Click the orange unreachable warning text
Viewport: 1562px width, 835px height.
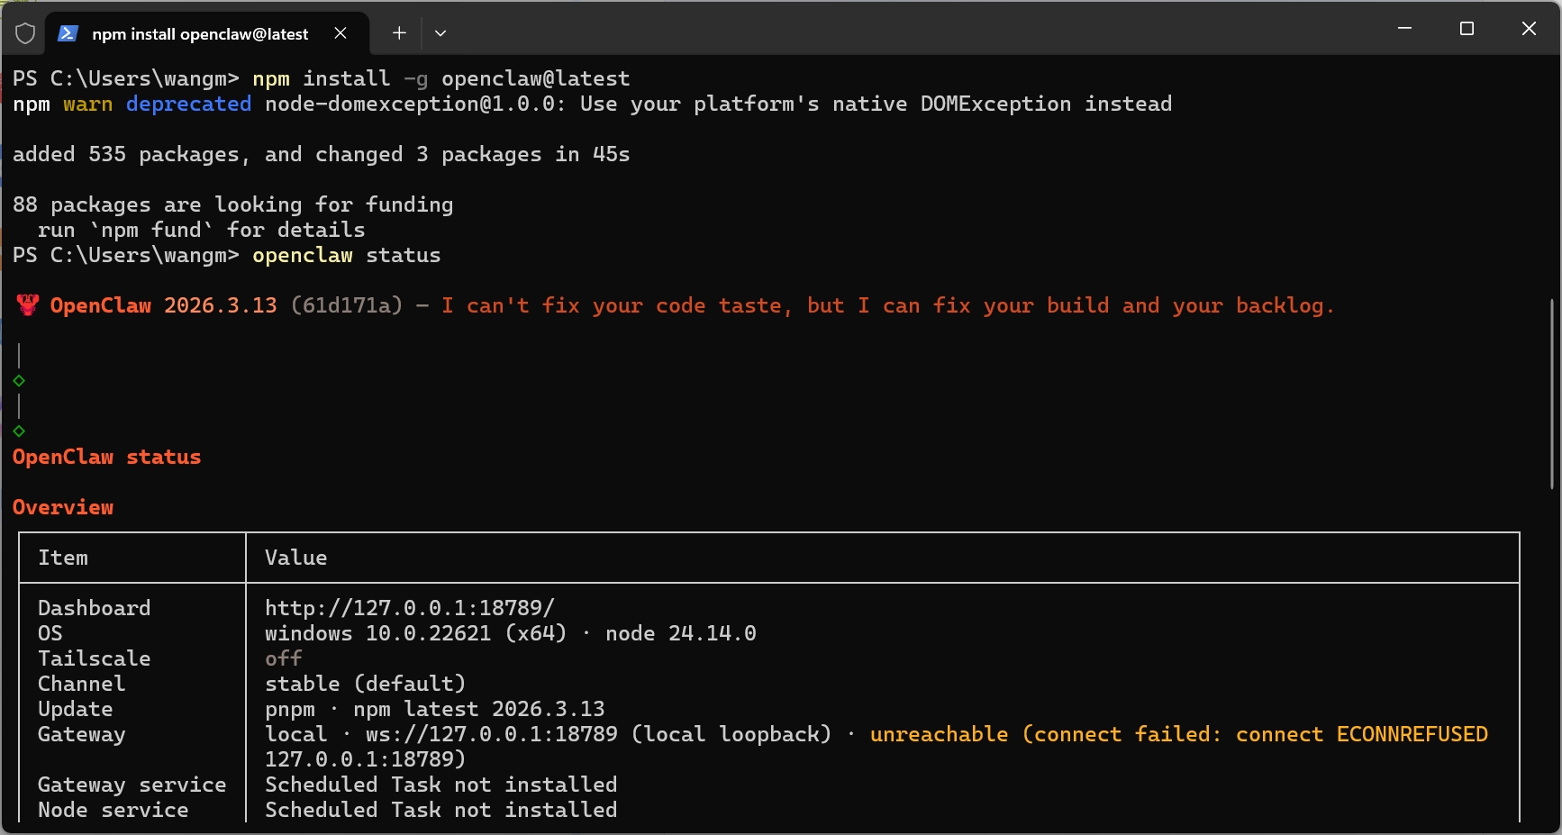939,734
